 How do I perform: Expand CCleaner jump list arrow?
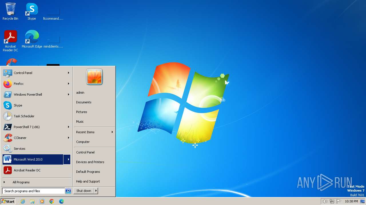pos(69,138)
